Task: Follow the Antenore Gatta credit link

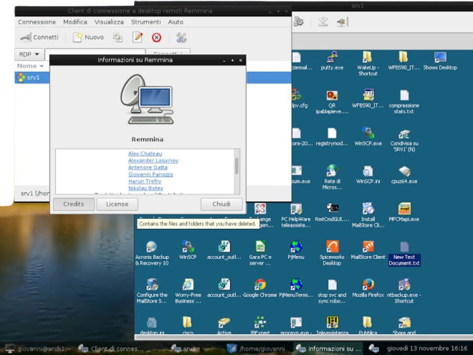Action: click(148, 167)
